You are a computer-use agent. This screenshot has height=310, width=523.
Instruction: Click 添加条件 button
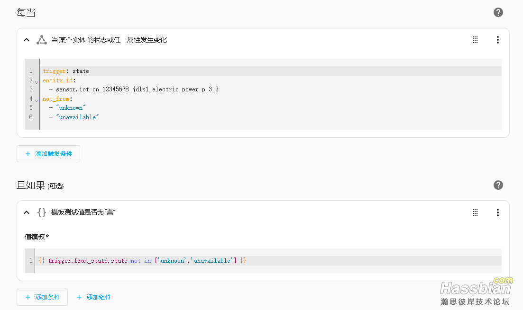[42, 297]
